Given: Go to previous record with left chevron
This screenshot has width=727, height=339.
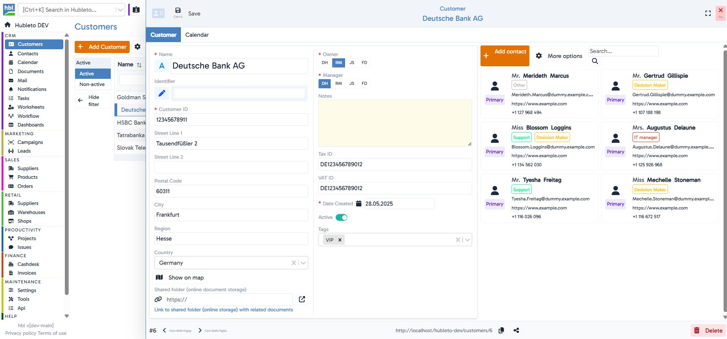Looking at the screenshot, I should [x=164, y=330].
